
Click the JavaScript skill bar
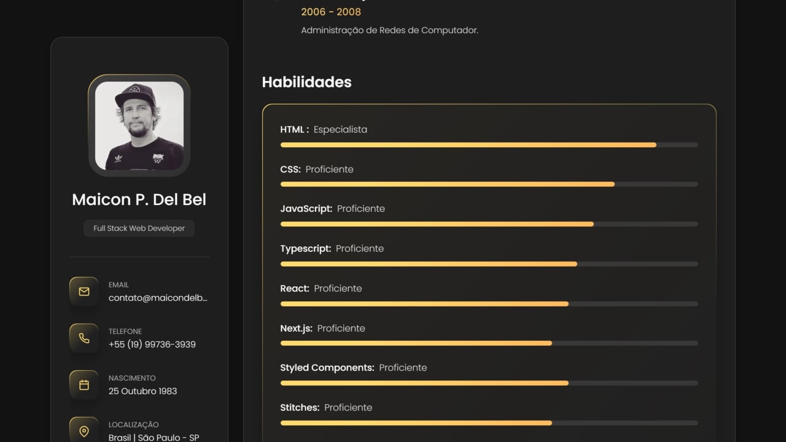(x=489, y=224)
